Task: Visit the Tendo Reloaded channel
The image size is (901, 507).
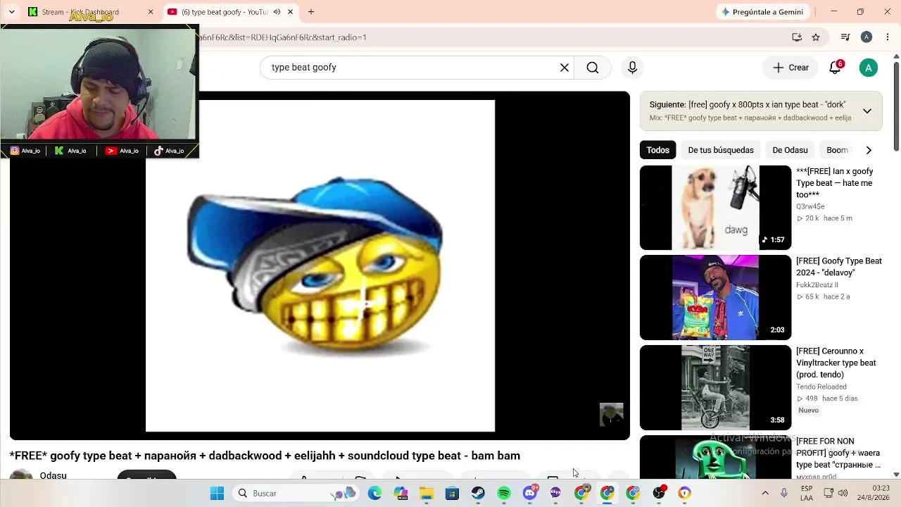Action: [821, 387]
